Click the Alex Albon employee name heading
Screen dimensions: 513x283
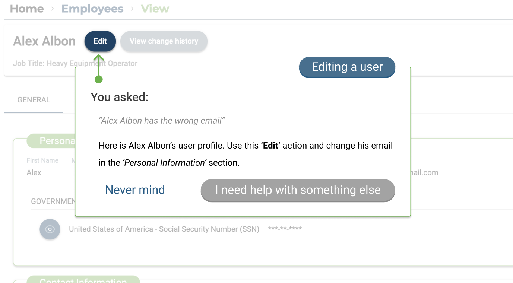(44, 41)
